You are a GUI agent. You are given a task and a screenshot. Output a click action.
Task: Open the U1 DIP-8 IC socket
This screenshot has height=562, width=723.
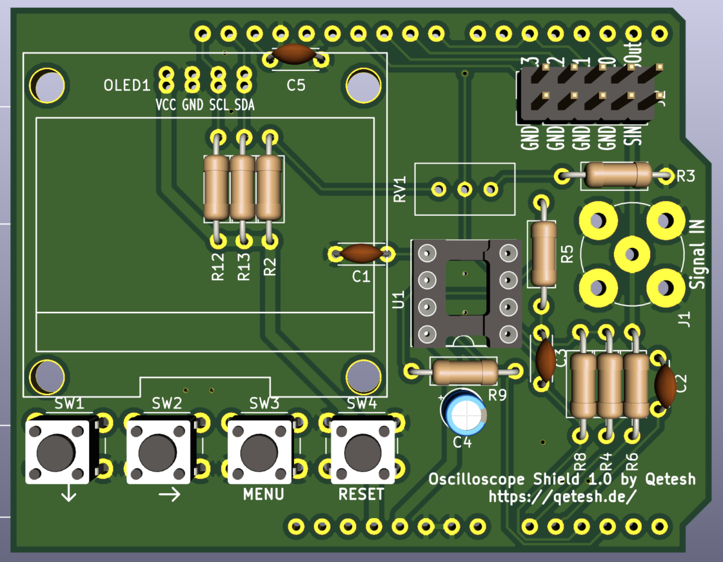(467, 292)
